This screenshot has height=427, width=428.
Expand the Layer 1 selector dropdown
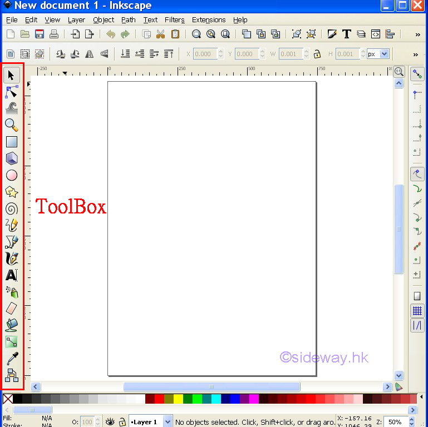point(168,422)
